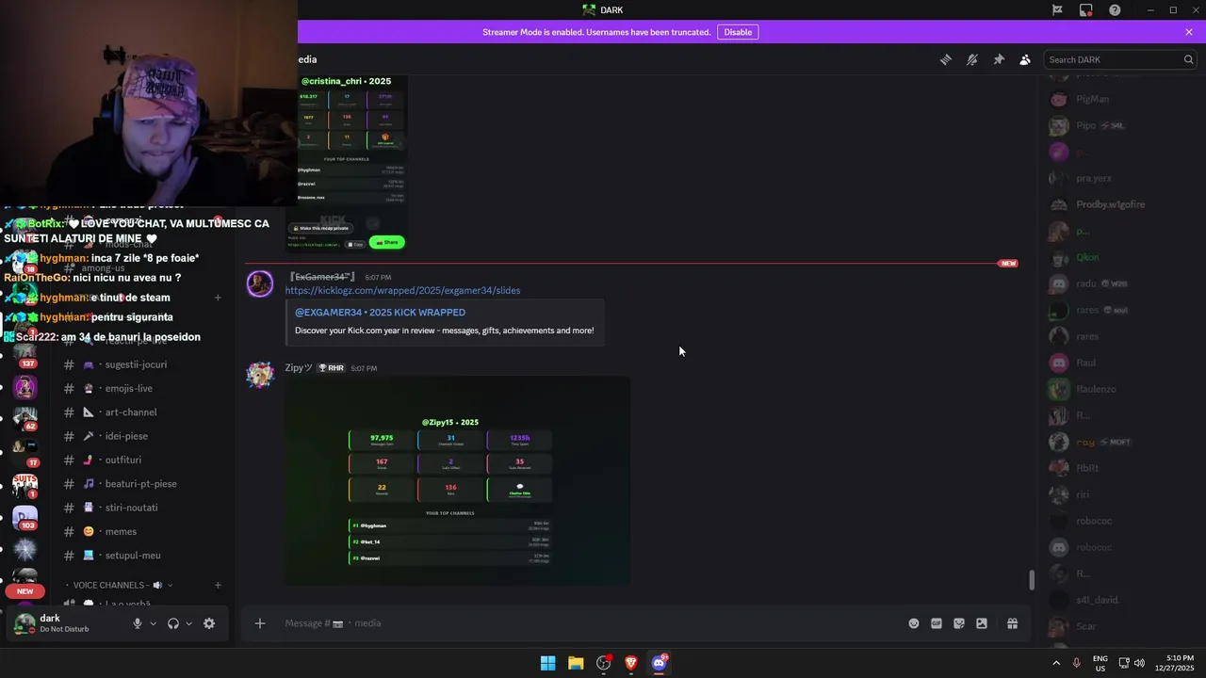Click the Discord taskbar icon
1206x678 pixels.
(x=660, y=663)
